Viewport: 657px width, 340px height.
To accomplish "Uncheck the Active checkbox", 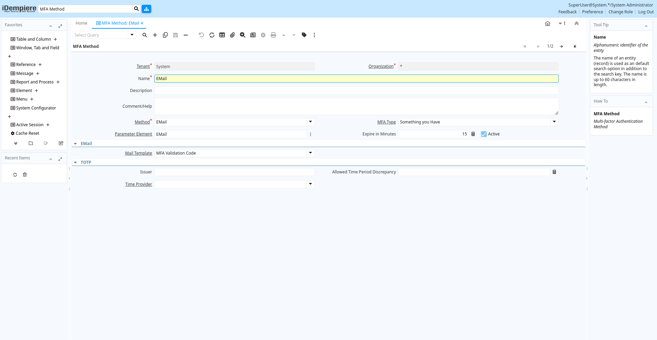I will [x=484, y=134].
